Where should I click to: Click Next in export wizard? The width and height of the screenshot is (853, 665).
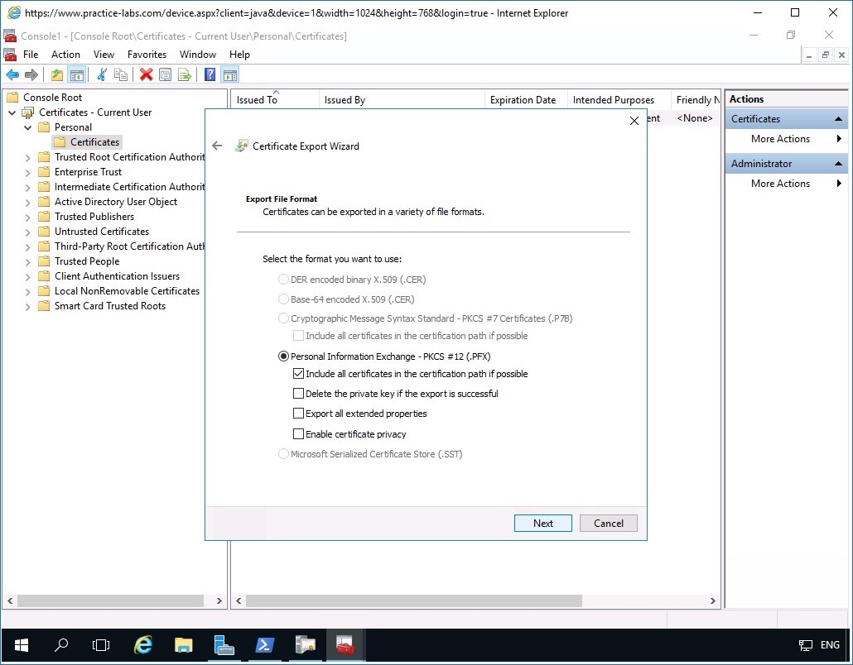pos(543,524)
